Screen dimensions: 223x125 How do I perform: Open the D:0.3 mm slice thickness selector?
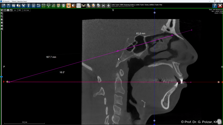coord(26,10)
